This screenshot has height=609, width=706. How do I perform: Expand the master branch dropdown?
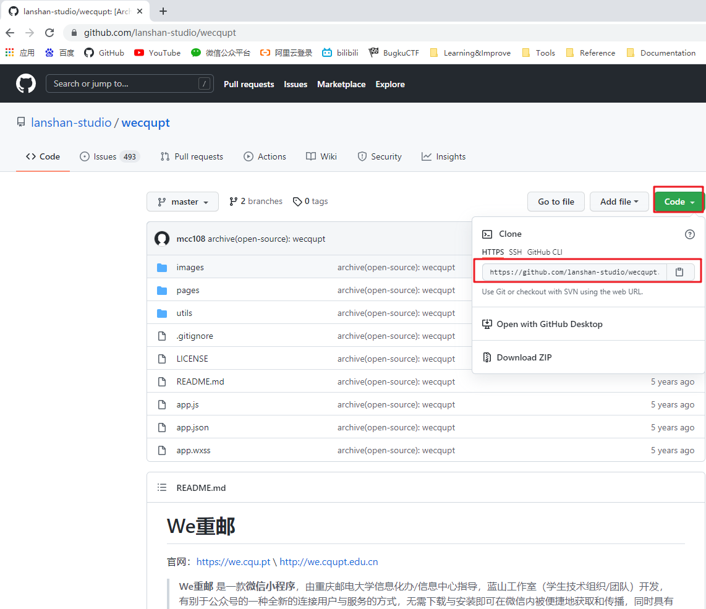pos(183,202)
